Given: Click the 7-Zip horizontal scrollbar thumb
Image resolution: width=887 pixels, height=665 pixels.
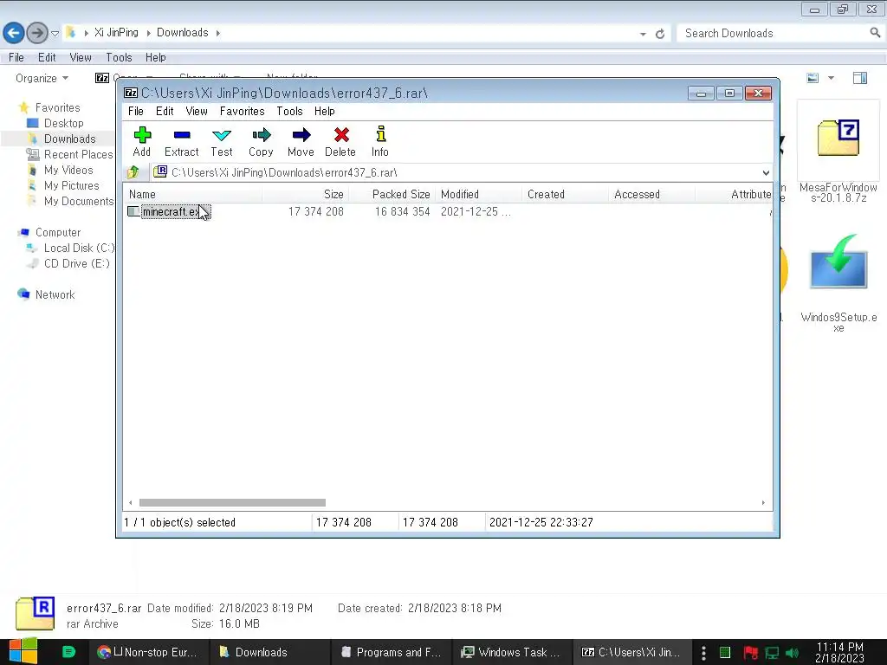Looking at the screenshot, I should point(232,503).
